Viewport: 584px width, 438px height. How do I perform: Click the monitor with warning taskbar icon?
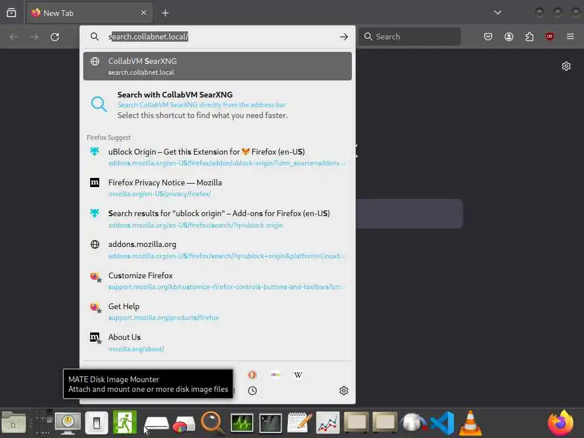coord(67,423)
